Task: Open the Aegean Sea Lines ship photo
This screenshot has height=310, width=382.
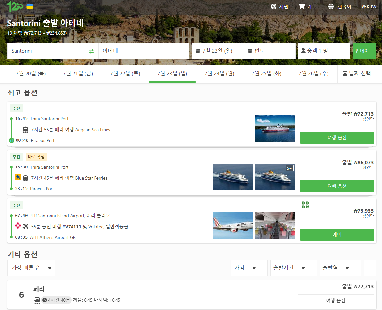Action: (x=275, y=128)
